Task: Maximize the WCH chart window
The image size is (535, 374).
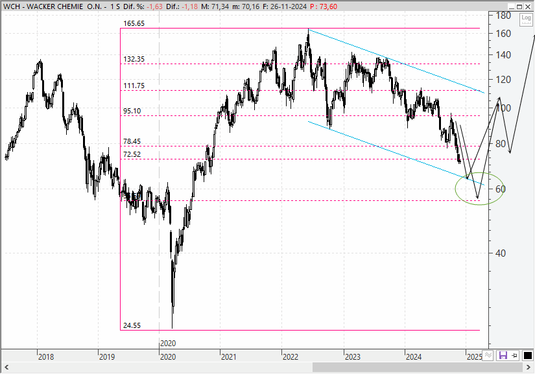Action: (519, 6)
